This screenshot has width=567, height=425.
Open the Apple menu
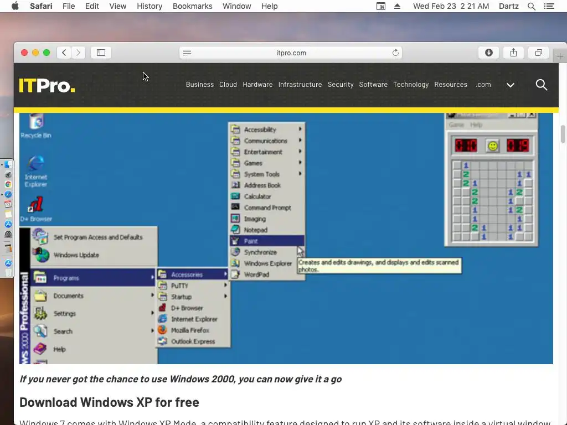[15, 6]
